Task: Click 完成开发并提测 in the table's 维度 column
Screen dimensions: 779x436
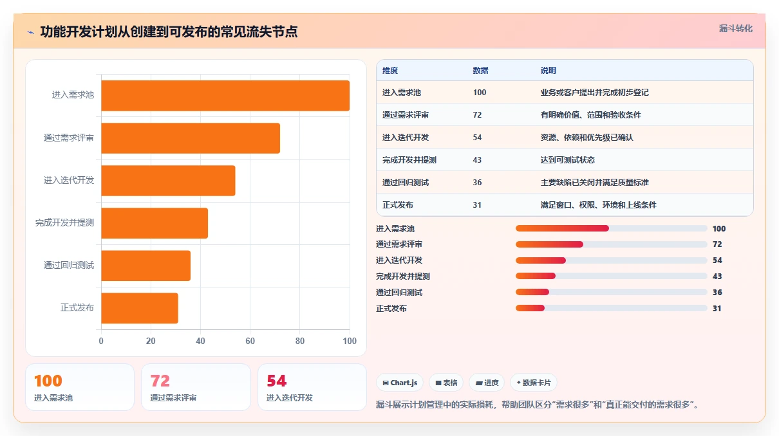Action: tap(409, 160)
